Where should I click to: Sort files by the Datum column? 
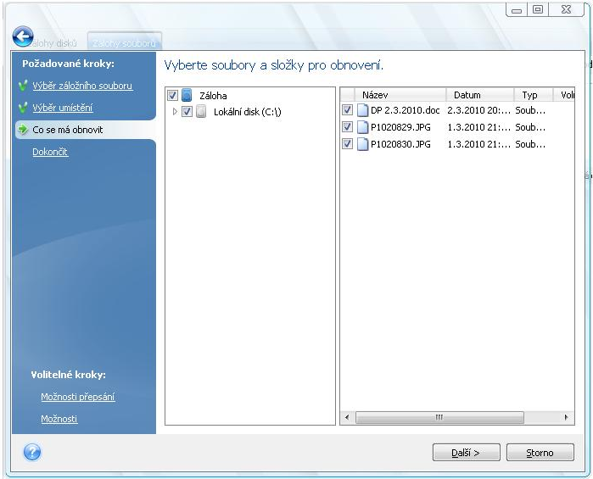(480, 94)
